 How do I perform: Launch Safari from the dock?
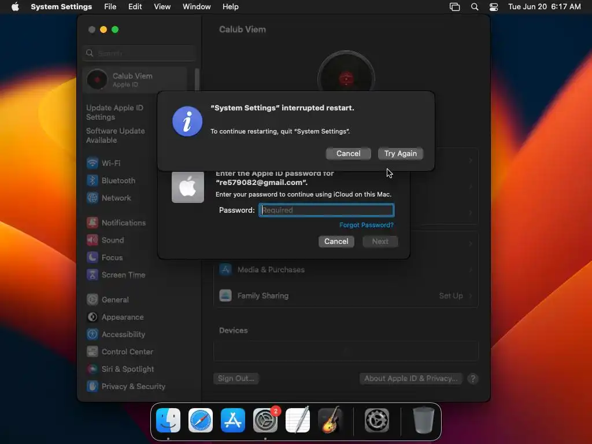[201, 420]
